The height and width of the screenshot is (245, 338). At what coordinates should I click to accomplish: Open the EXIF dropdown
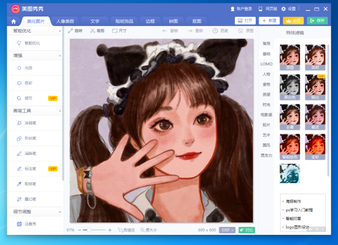pos(227,230)
